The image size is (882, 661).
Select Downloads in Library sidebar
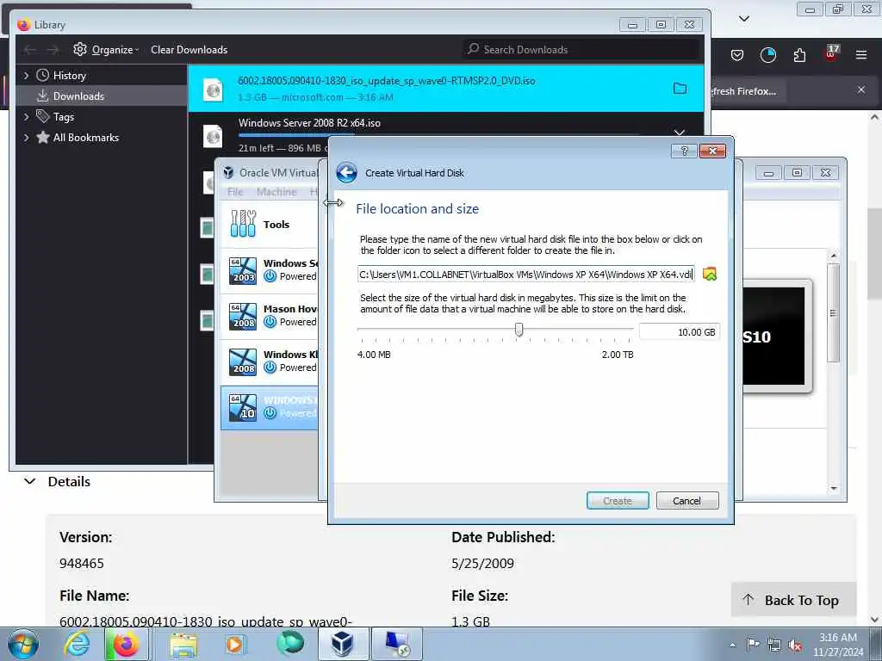(102, 96)
